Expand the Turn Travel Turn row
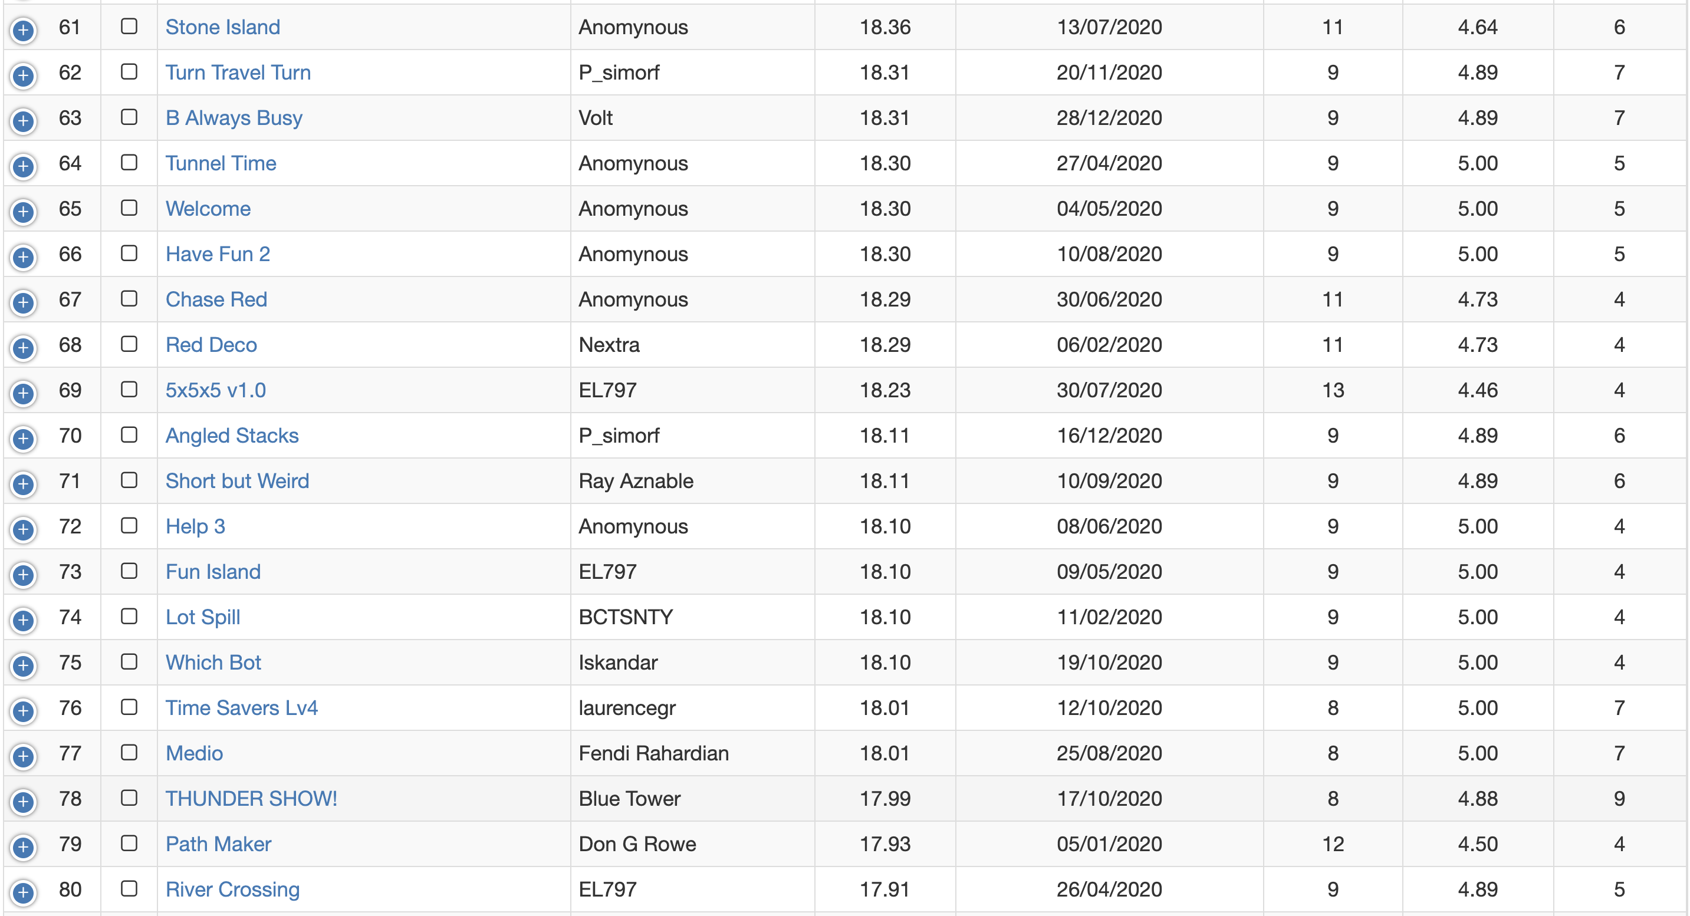1690x916 pixels. 23,75
